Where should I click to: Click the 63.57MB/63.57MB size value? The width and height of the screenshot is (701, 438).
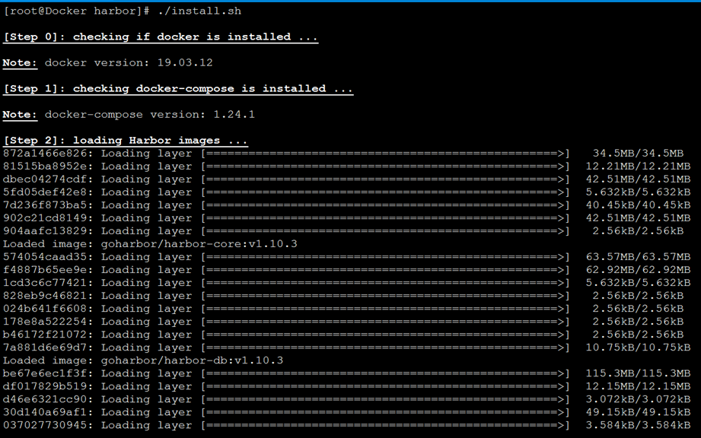click(x=638, y=257)
